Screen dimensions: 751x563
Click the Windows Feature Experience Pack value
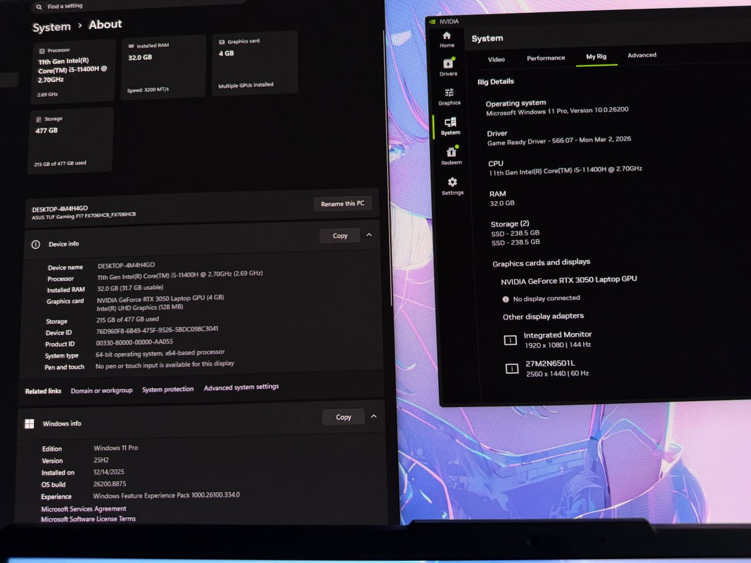click(x=167, y=496)
